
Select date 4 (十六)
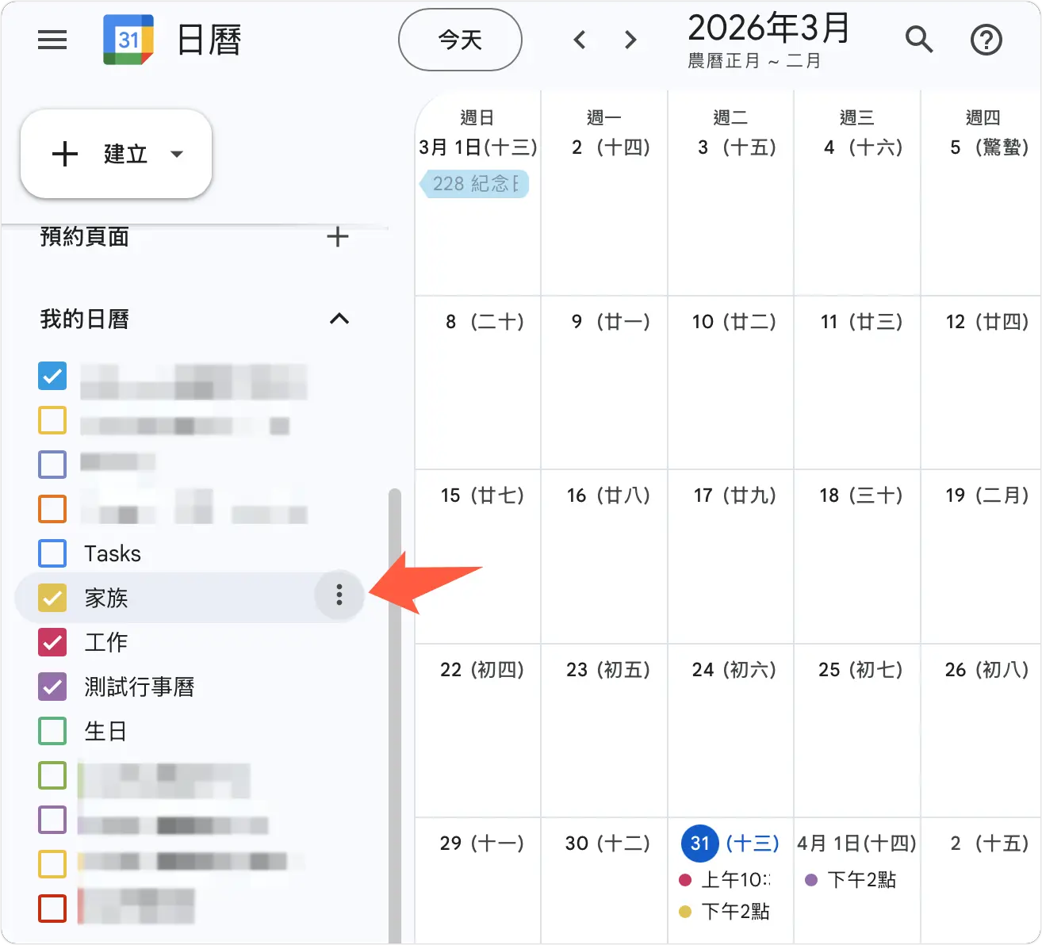click(864, 147)
